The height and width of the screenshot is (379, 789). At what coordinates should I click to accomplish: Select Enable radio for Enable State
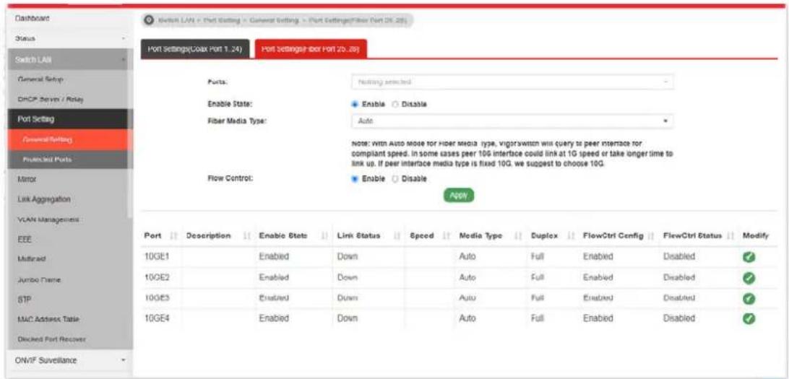(x=355, y=104)
